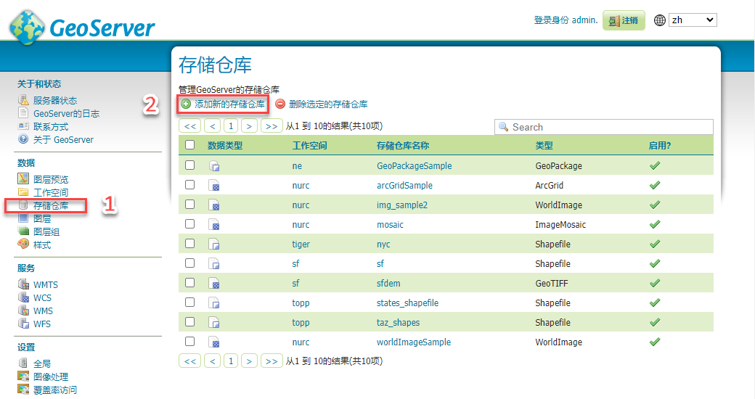Open 存储仓库 in the sidebar menu
This screenshot has width=755, height=399.
coord(51,206)
